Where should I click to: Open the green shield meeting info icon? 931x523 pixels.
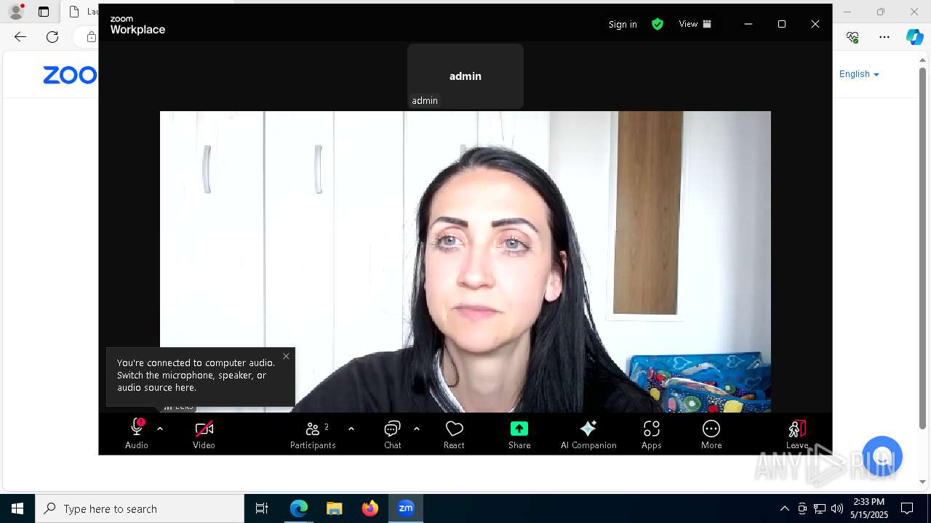pyautogui.click(x=658, y=24)
